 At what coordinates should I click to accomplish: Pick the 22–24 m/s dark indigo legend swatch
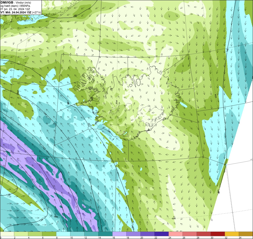(161, 234)
